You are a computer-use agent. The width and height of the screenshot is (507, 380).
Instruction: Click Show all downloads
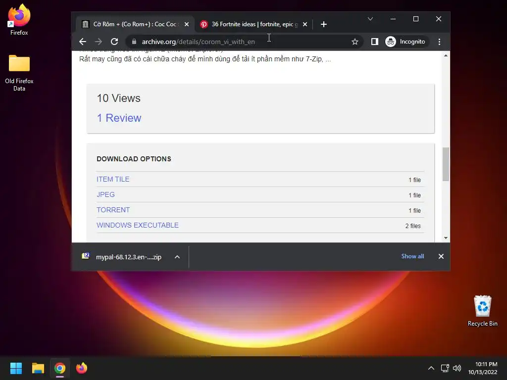coord(412,256)
